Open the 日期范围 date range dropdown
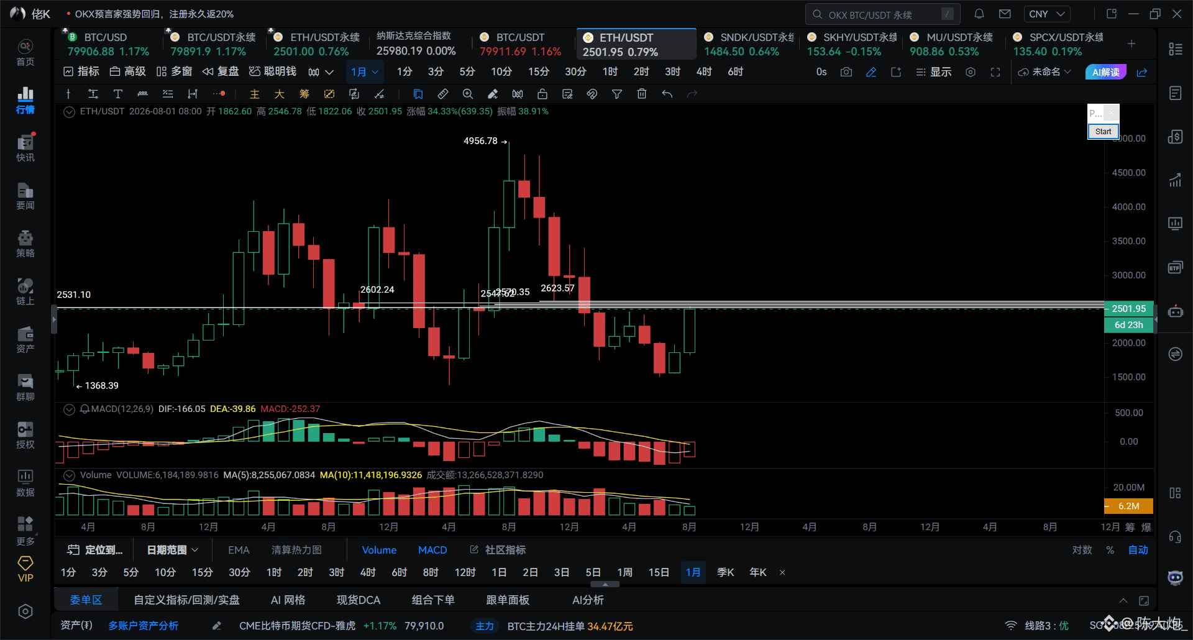Image resolution: width=1193 pixels, height=640 pixels. click(172, 550)
